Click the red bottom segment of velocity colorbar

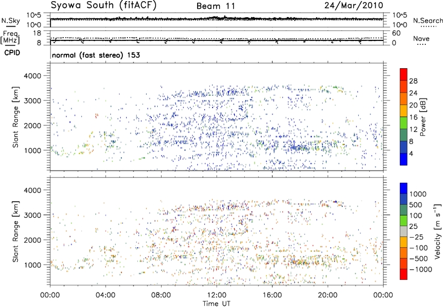(404, 274)
